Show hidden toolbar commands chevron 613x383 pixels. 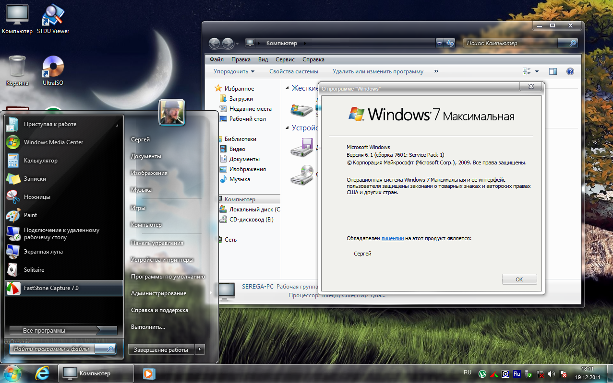(x=436, y=71)
